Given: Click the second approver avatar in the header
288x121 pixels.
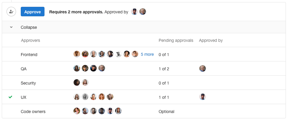Looking at the screenshot, I should click(x=143, y=12).
